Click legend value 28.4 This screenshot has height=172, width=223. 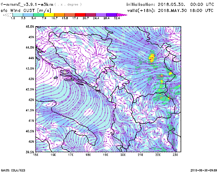[x=106, y=18]
